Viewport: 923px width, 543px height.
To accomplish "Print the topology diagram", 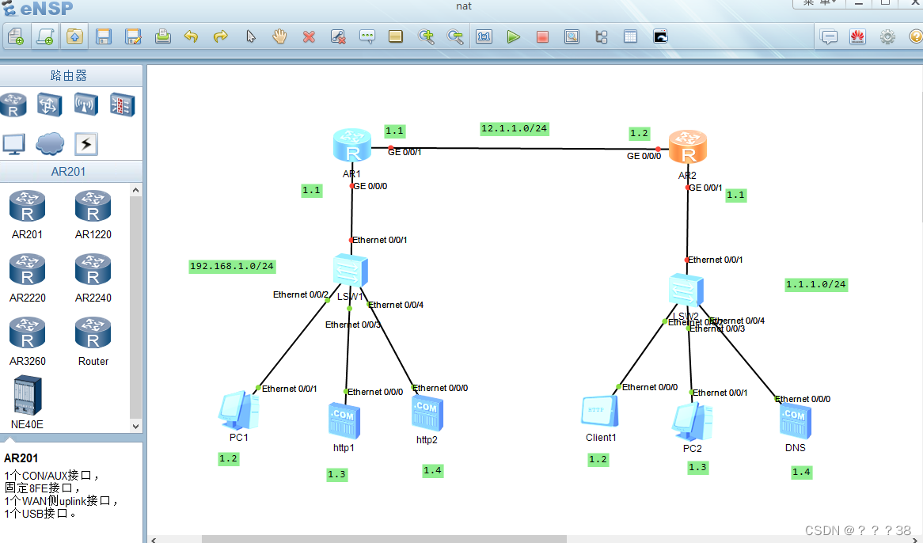I will point(162,37).
